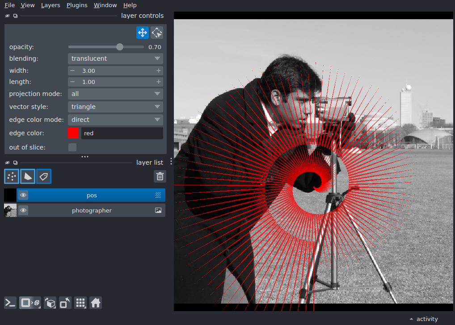Click the pos layer thumbnail
The image size is (455, 325).
(10, 195)
